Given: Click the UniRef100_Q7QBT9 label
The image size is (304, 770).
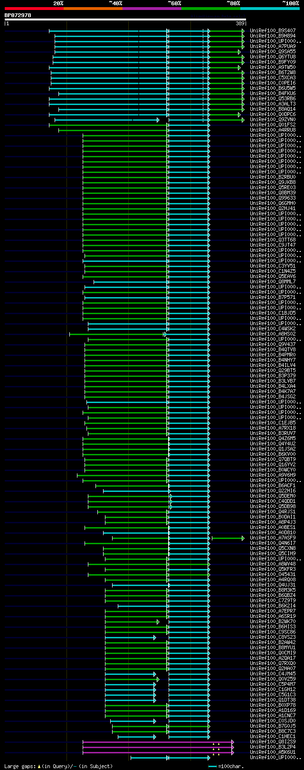Looking at the screenshot, I should pyautogui.click(x=273, y=459).
